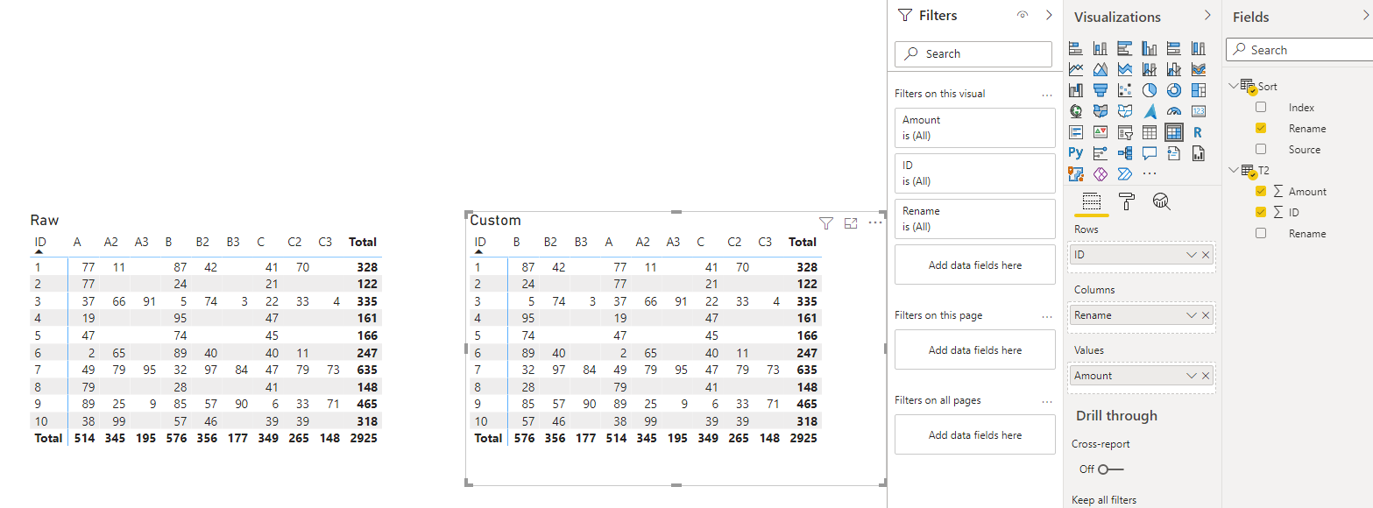Viewport: 1373px width, 508px height.
Task: Select the Q&A speech bubble visual
Action: (x=1150, y=153)
